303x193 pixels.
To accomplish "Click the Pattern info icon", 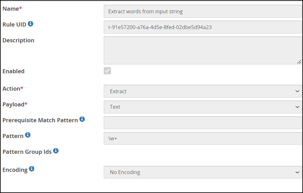I will tap(28, 135).
